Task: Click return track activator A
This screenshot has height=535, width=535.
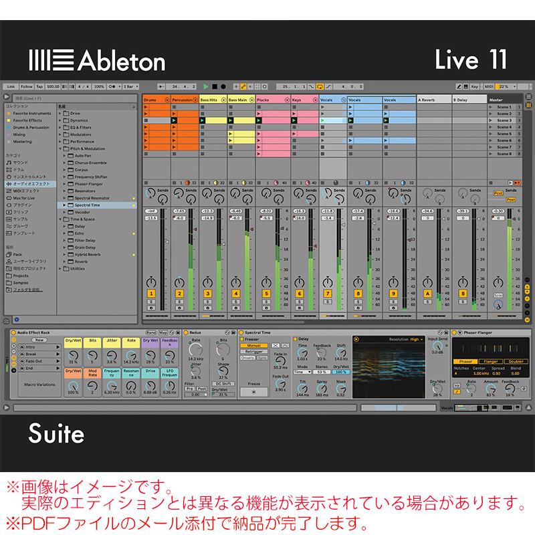Action: [427, 294]
